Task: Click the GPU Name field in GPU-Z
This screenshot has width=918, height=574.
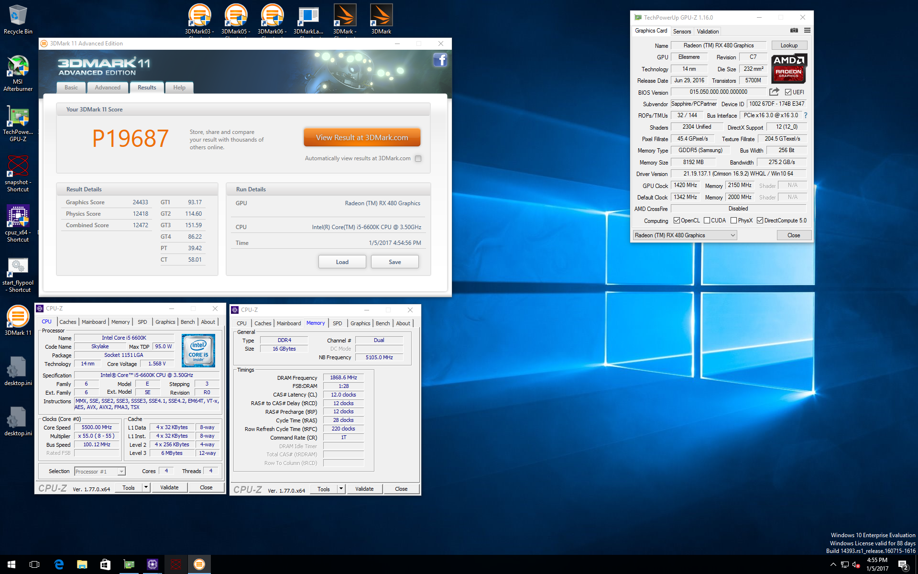Action: [x=719, y=45]
